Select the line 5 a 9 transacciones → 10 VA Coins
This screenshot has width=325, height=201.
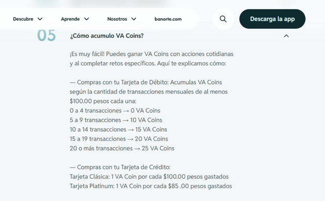[x=116, y=120]
